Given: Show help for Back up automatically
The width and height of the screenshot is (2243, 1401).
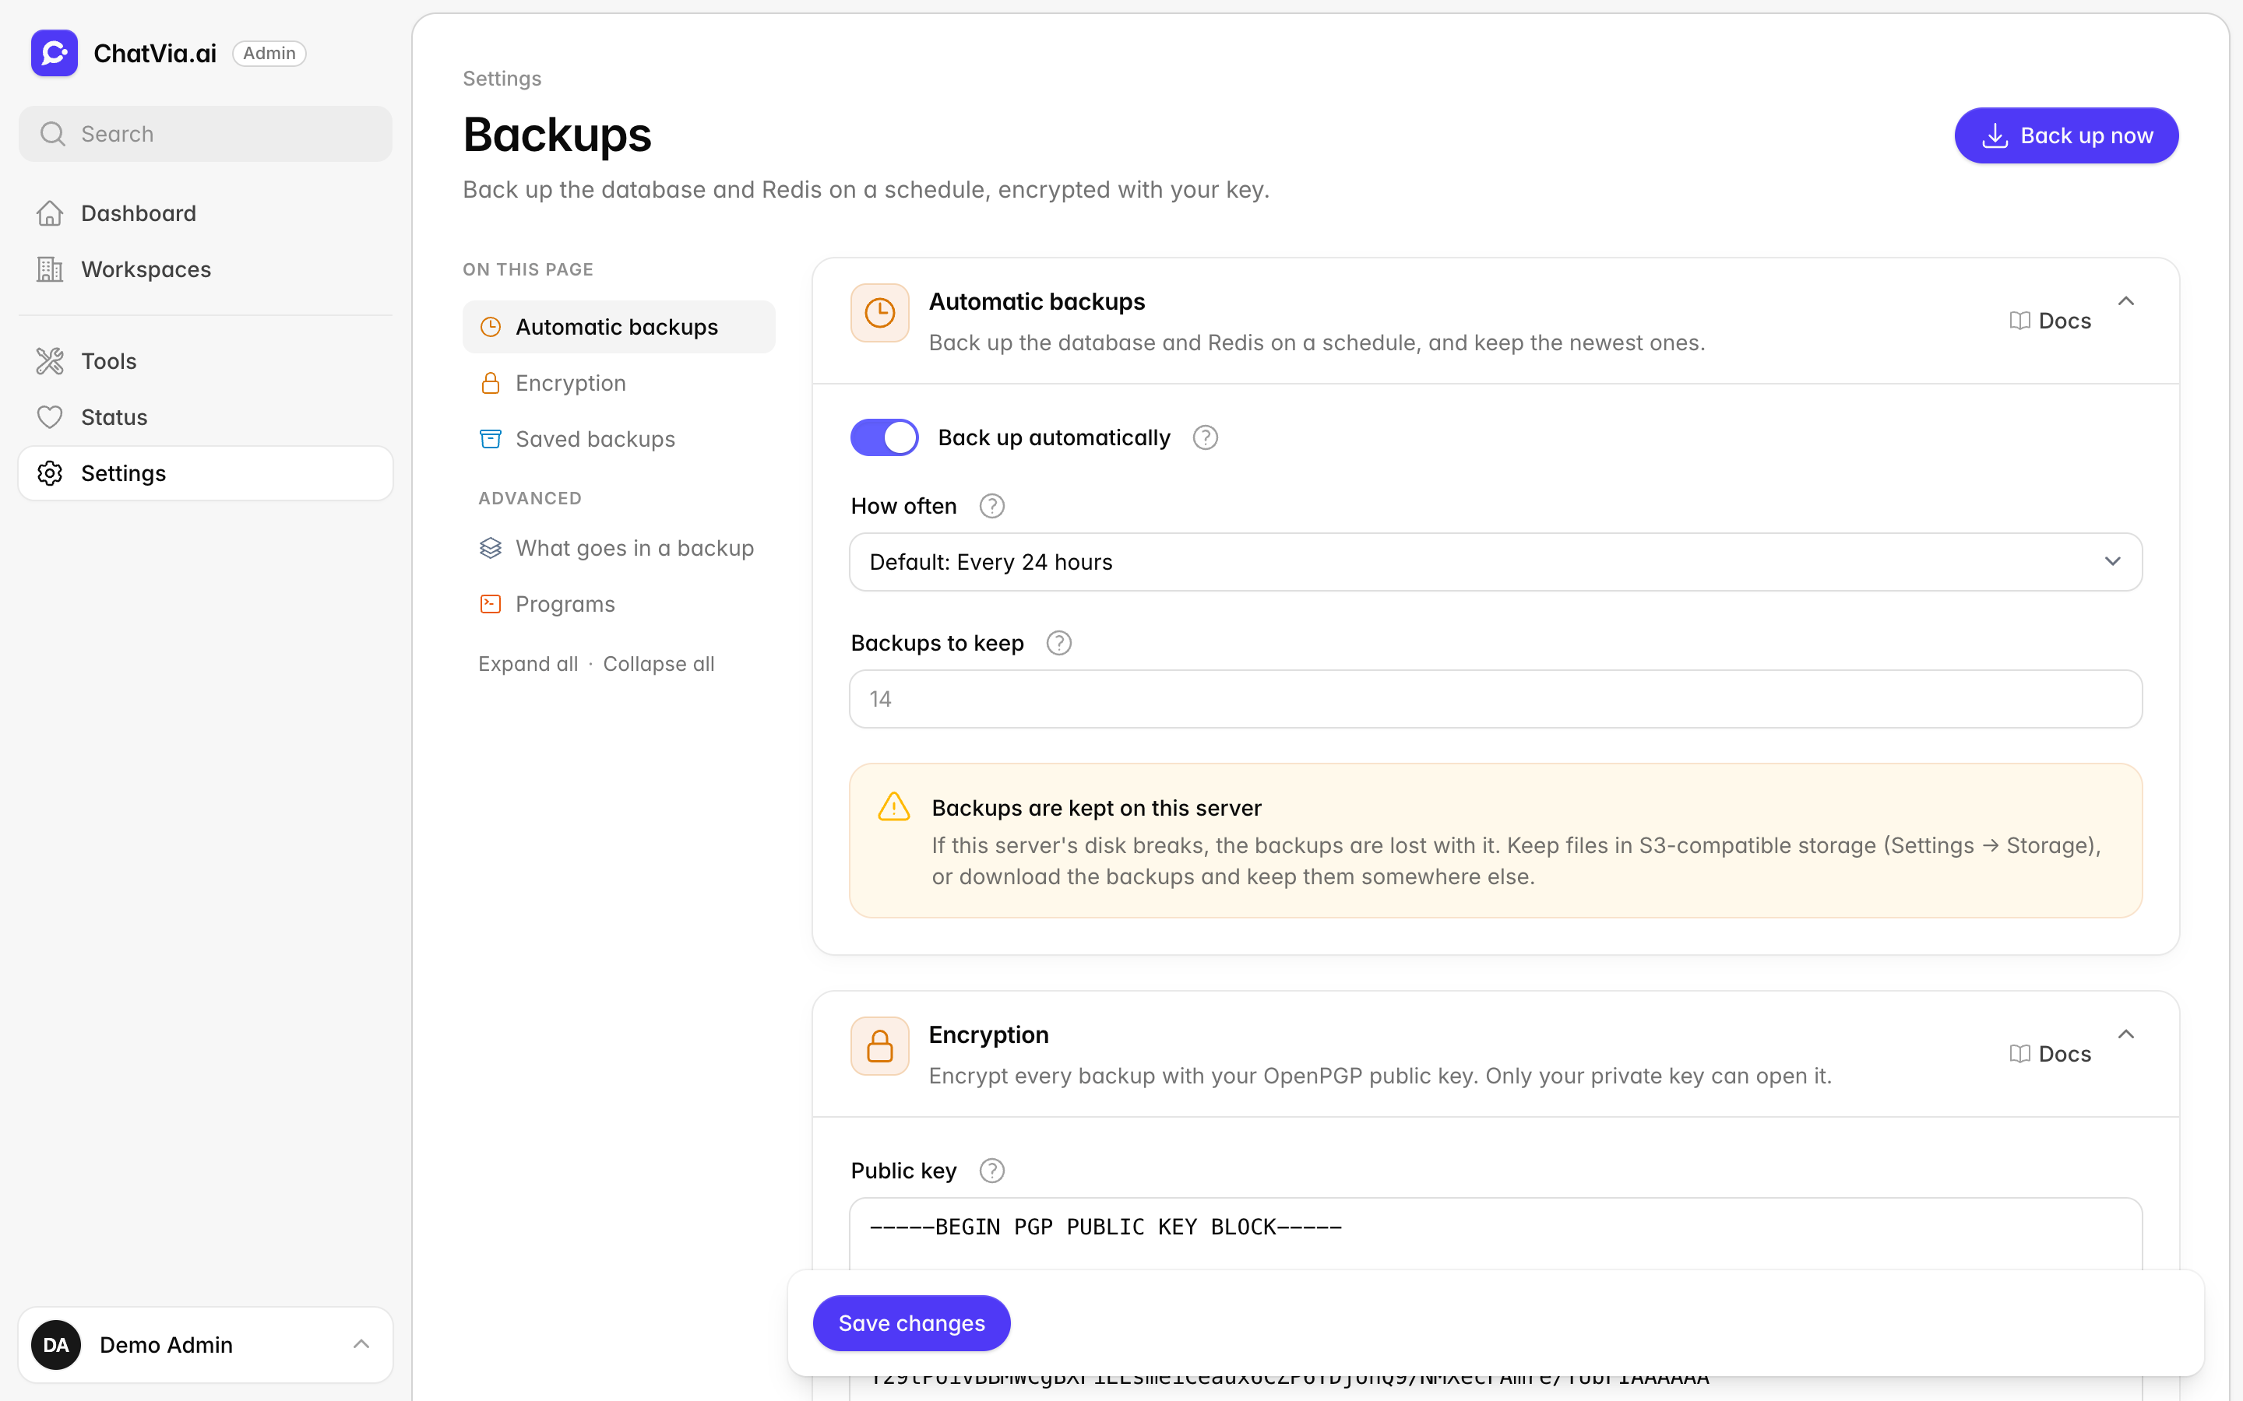Looking at the screenshot, I should (1205, 437).
